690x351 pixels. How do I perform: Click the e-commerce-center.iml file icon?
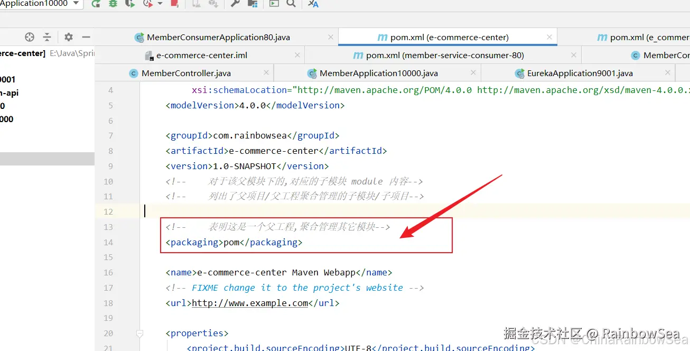pos(148,56)
